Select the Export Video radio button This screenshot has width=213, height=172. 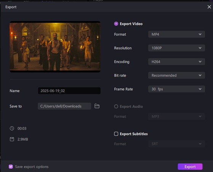(116, 24)
